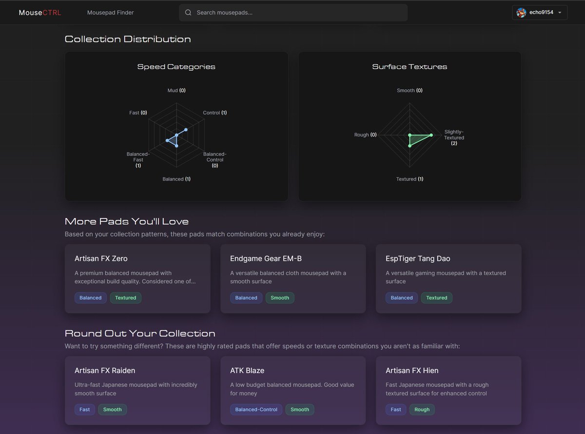The height and width of the screenshot is (434, 585).
Task: Click the Smooth (0) texture axis label
Action: pyautogui.click(x=409, y=91)
